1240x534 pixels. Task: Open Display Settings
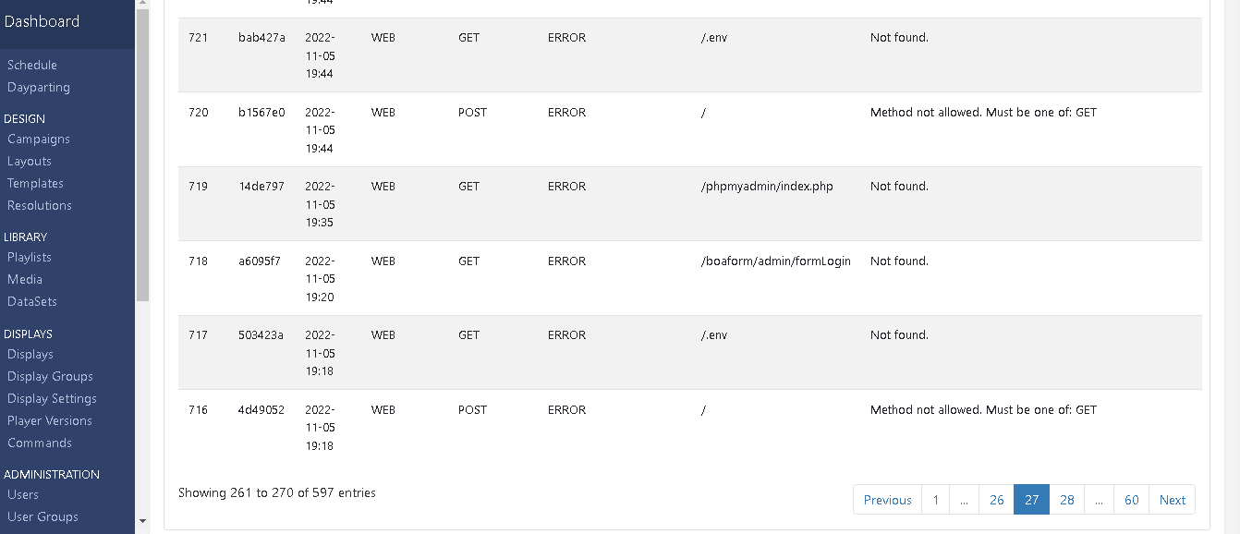pos(52,398)
